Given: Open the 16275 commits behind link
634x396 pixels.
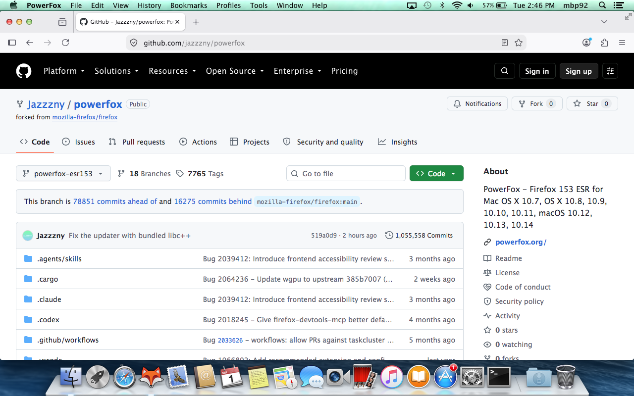Looking at the screenshot, I should pos(213,201).
